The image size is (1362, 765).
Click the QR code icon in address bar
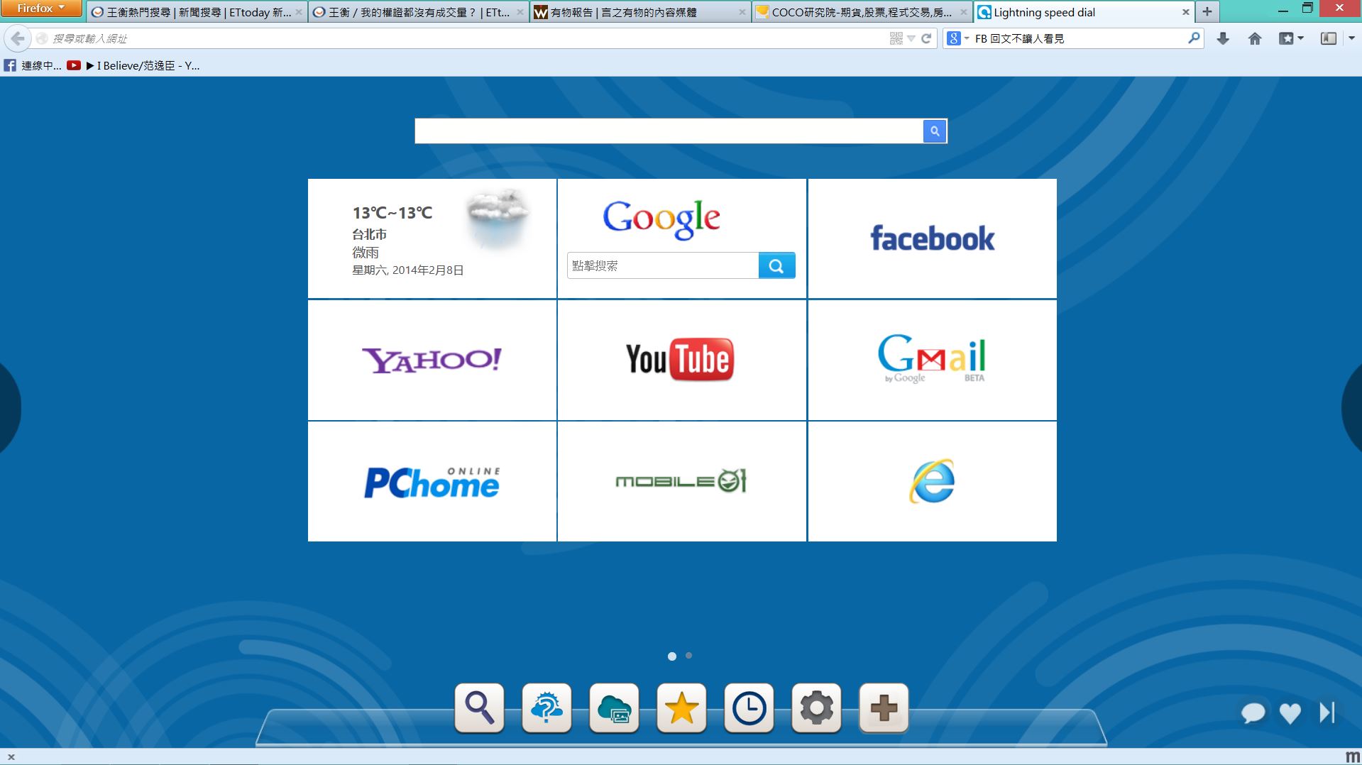896,38
